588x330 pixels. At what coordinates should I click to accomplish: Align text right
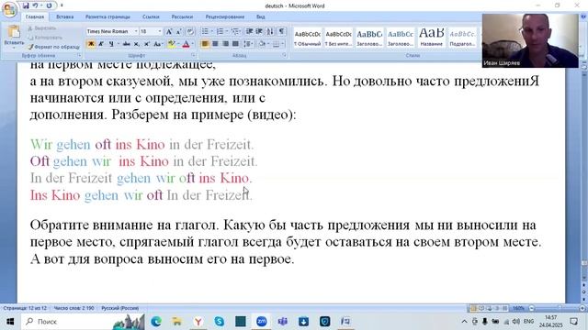[225, 44]
